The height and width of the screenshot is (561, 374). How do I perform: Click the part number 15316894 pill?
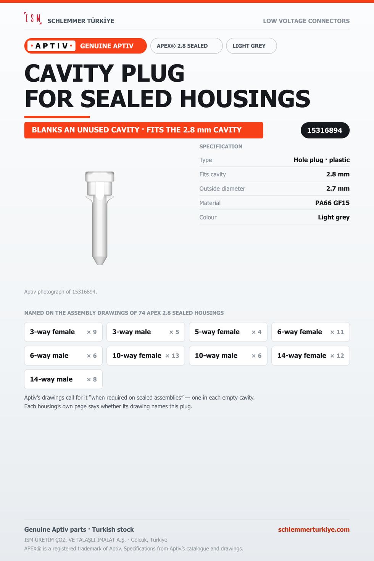tap(325, 130)
